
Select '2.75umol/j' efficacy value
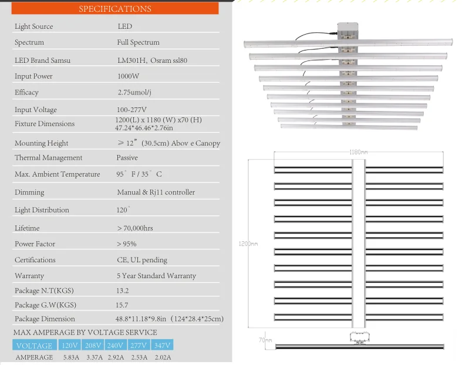[x=134, y=92]
